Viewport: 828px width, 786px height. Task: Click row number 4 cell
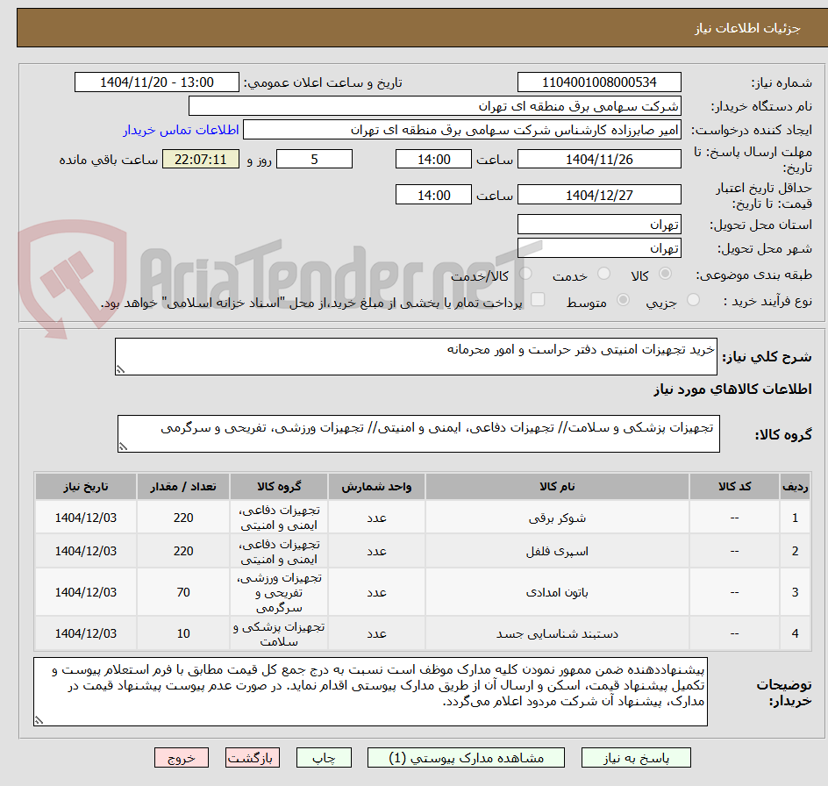coord(796,633)
